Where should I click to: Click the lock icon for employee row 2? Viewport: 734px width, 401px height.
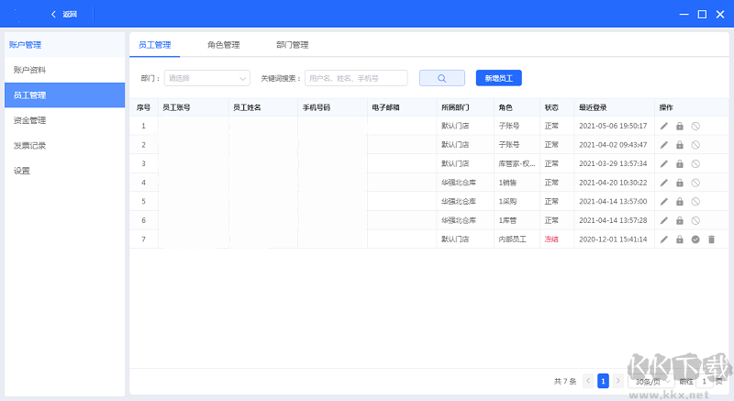680,145
